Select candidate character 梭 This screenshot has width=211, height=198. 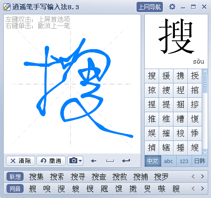[180, 134]
